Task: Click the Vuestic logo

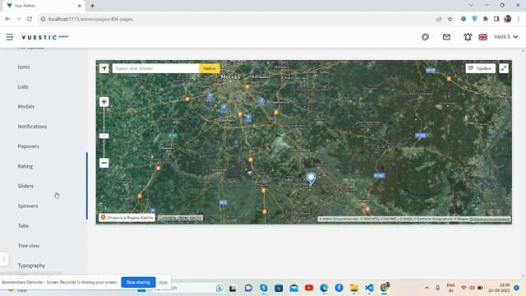Action: [44, 37]
